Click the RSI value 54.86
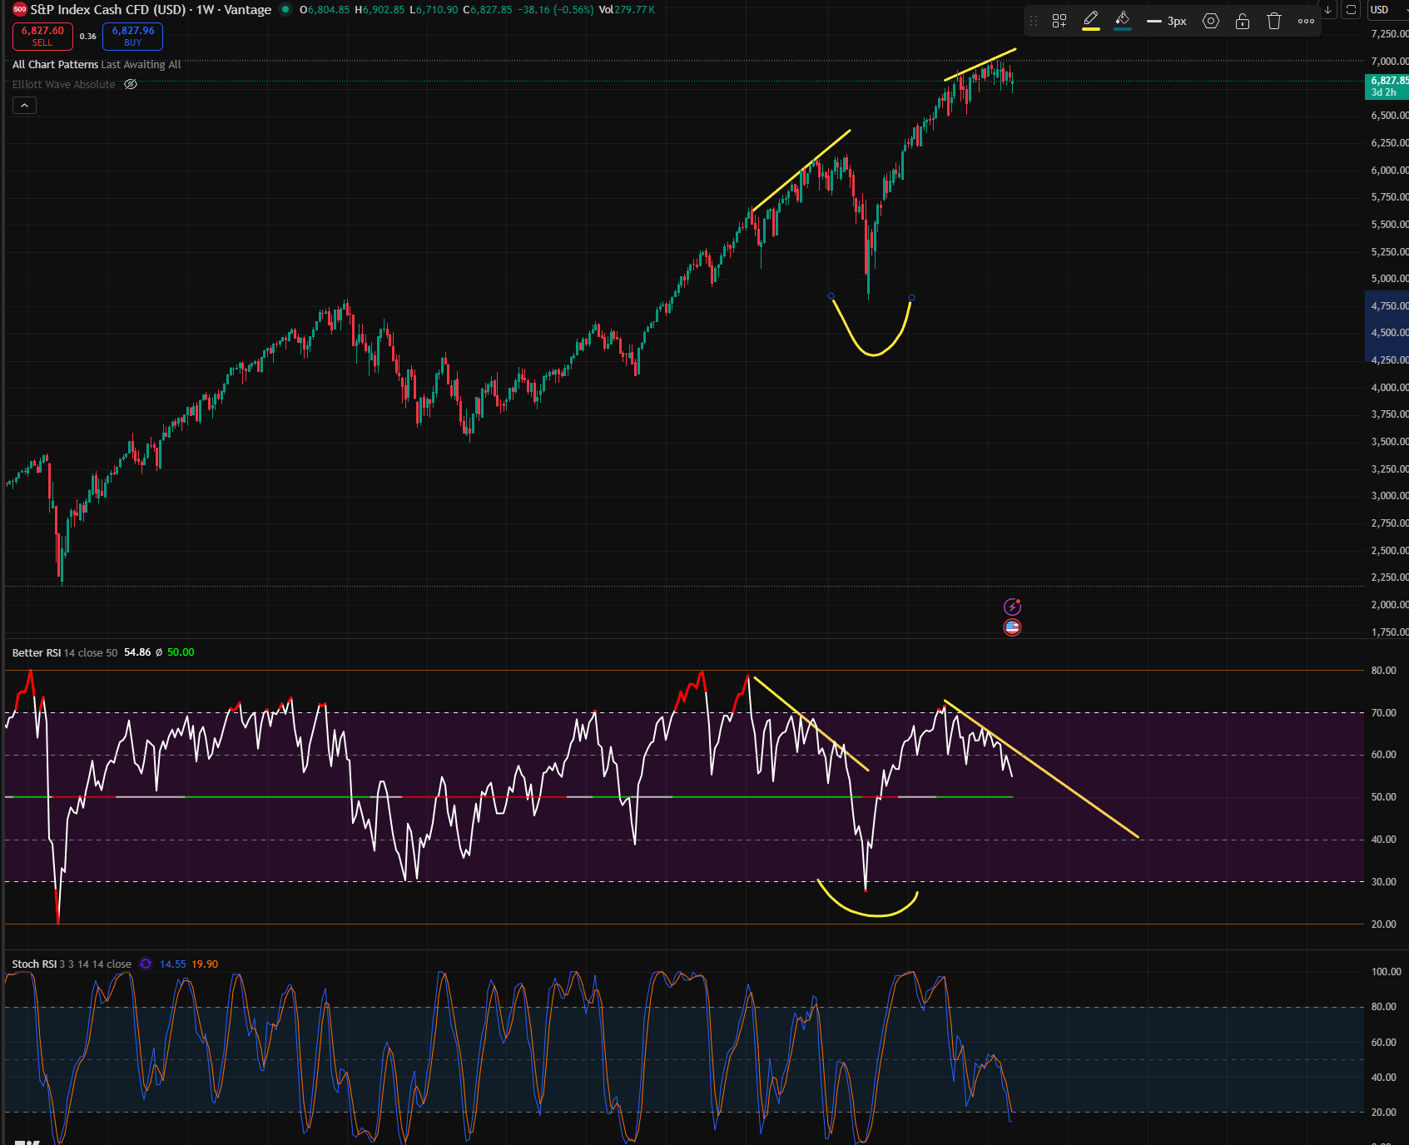Screen dimensions: 1409x1145 click(x=137, y=652)
